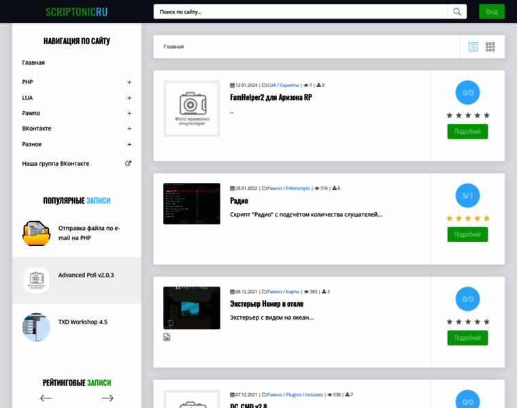Open LUA category link on FamHelper2 post
517x408 pixels.
[x=271, y=86]
